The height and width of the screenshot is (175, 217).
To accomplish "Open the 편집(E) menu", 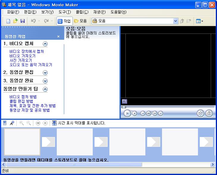I will 30,12.
